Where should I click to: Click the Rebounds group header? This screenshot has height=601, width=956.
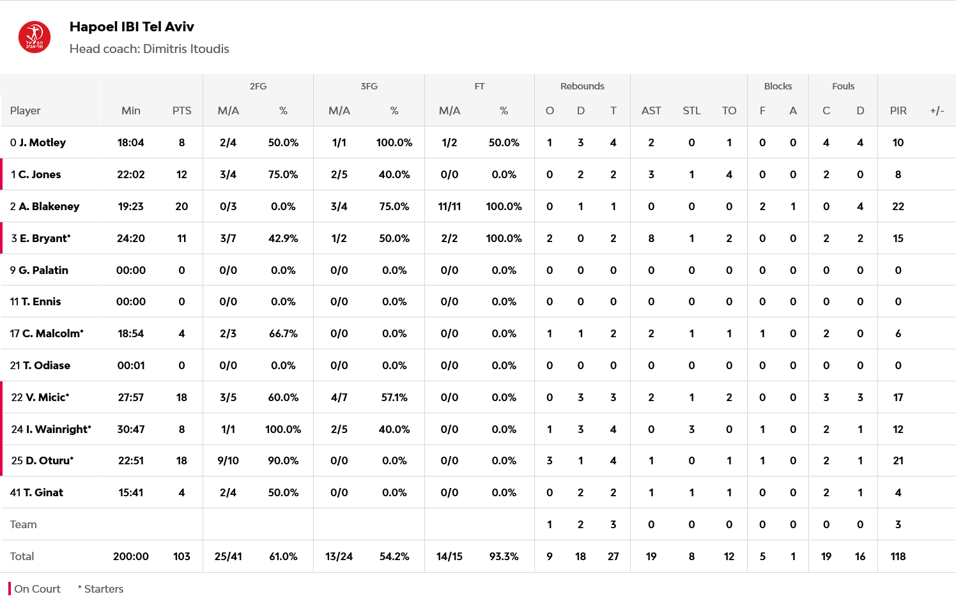pos(582,86)
